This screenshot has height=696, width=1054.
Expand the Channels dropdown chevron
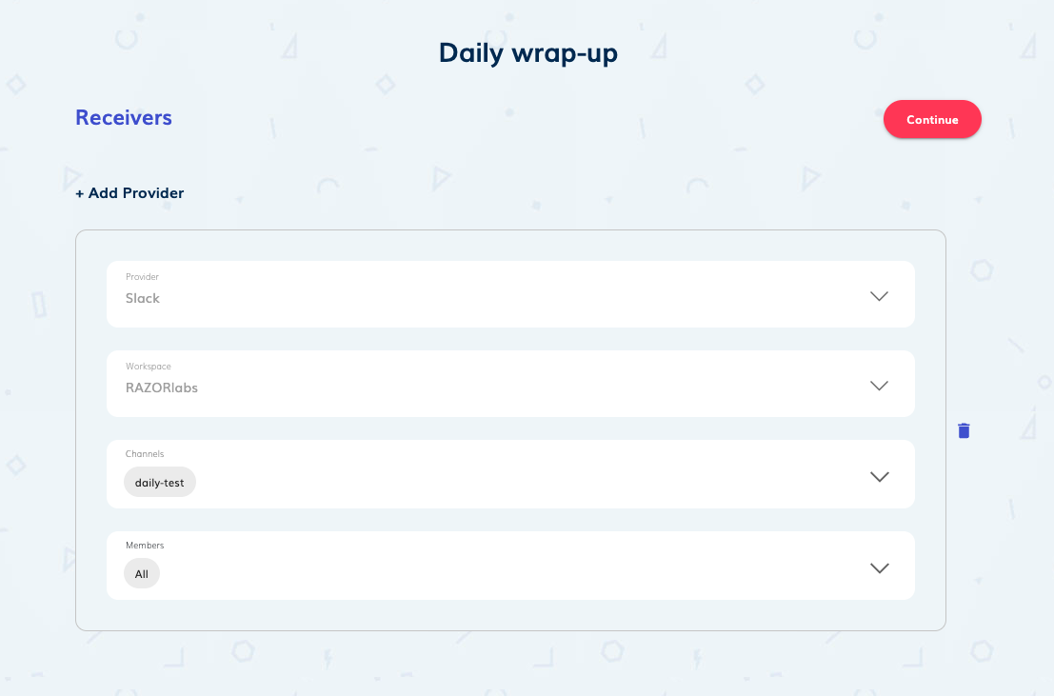tap(879, 476)
